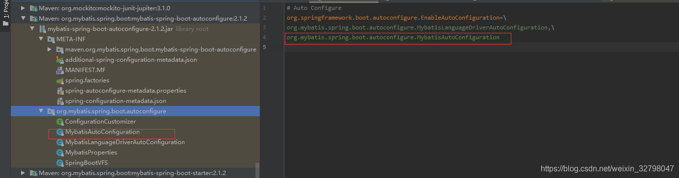Viewport: 679px width, 178px height.
Task: Click the META-INF folder icon
Action: pos(51,39)
